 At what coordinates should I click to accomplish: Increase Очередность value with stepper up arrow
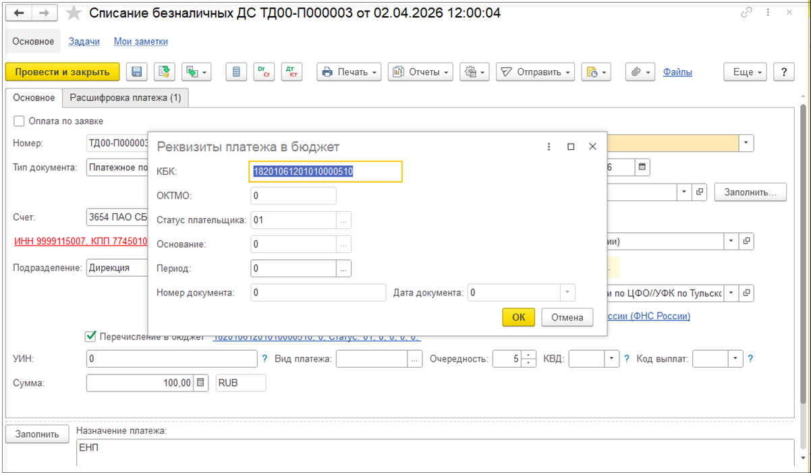(530, 355)
